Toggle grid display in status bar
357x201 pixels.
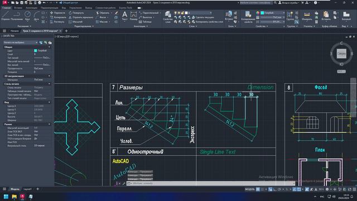(258, 189)
